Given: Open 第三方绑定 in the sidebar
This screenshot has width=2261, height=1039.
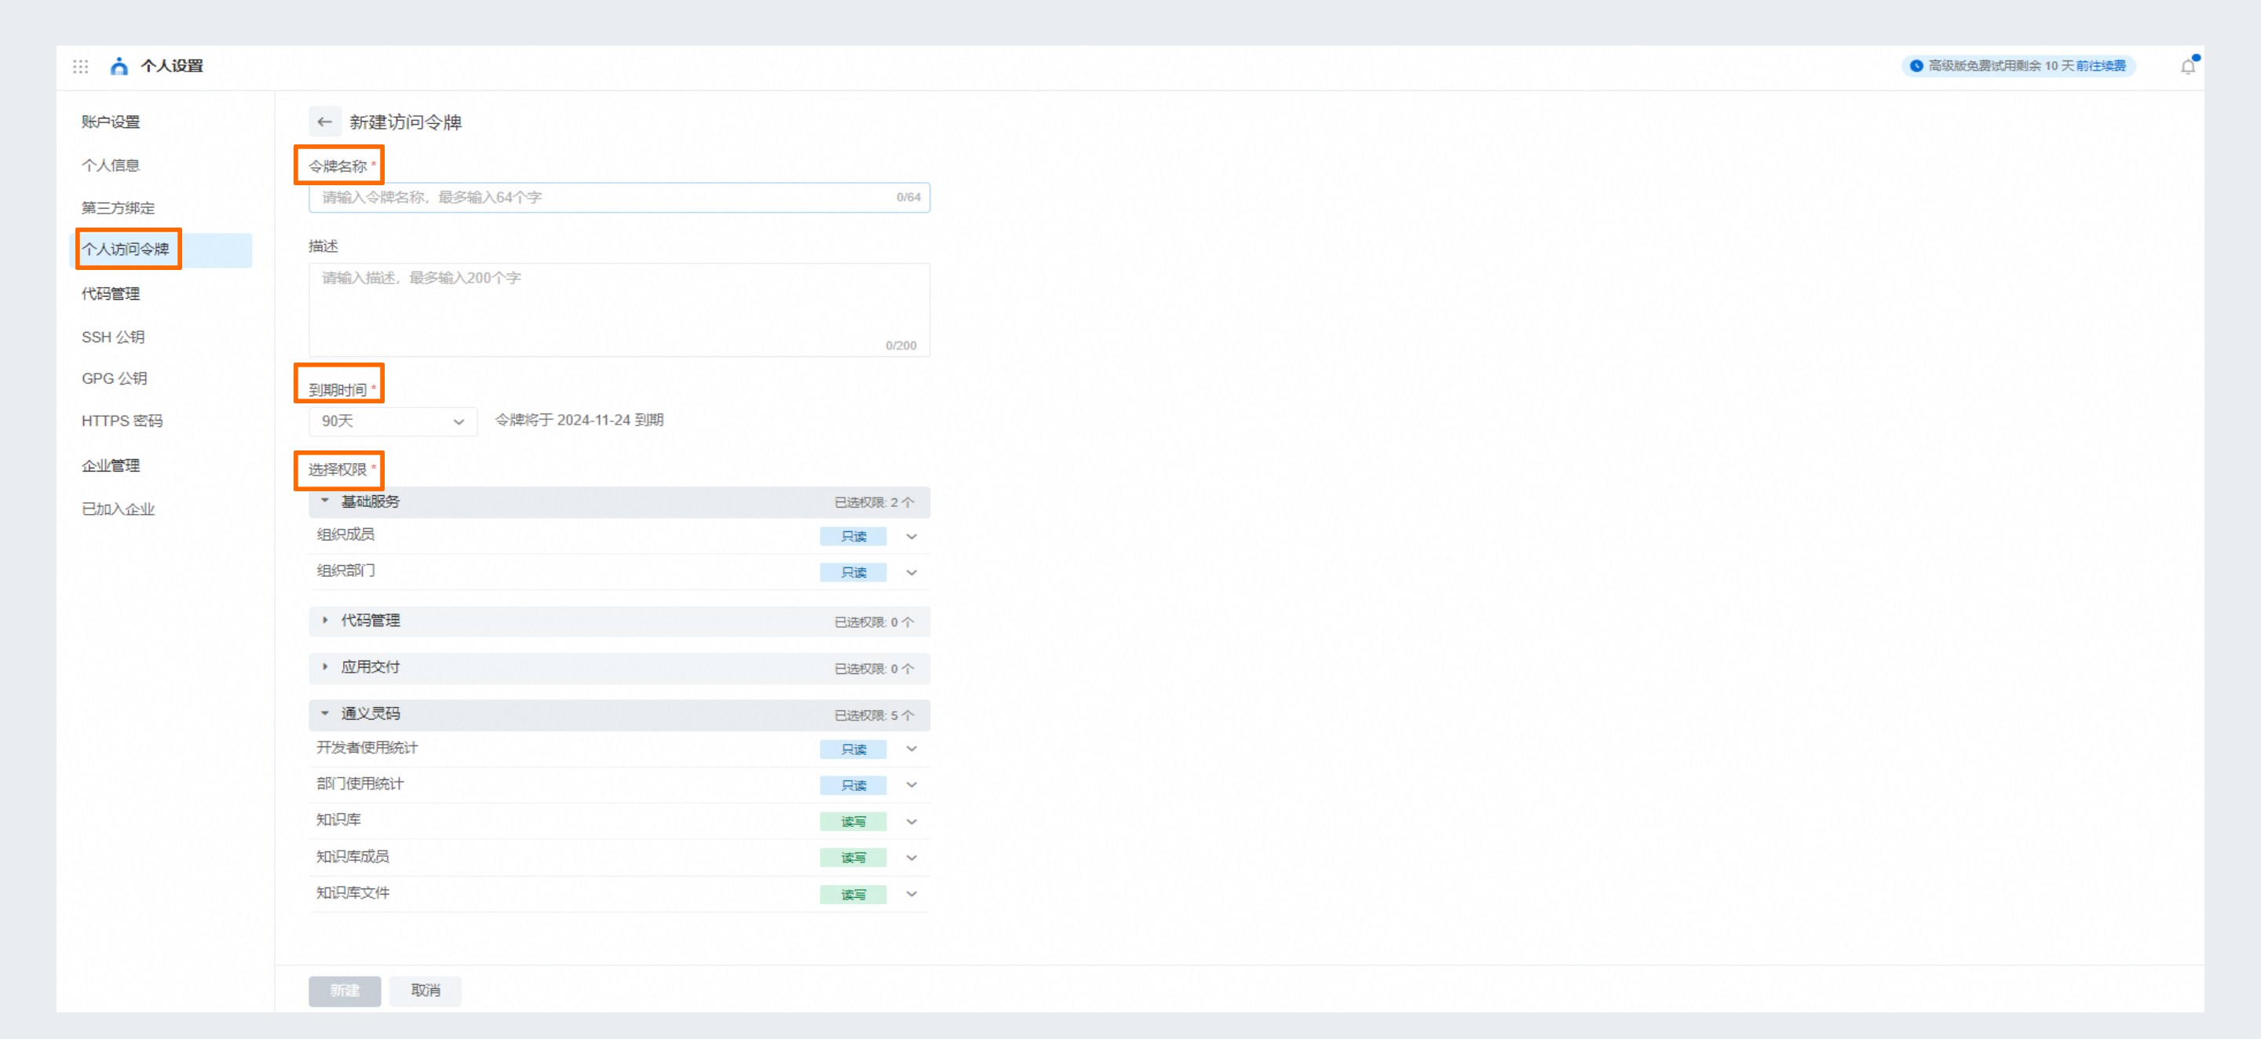Looking at the screenshot, I should coord(119,208).
